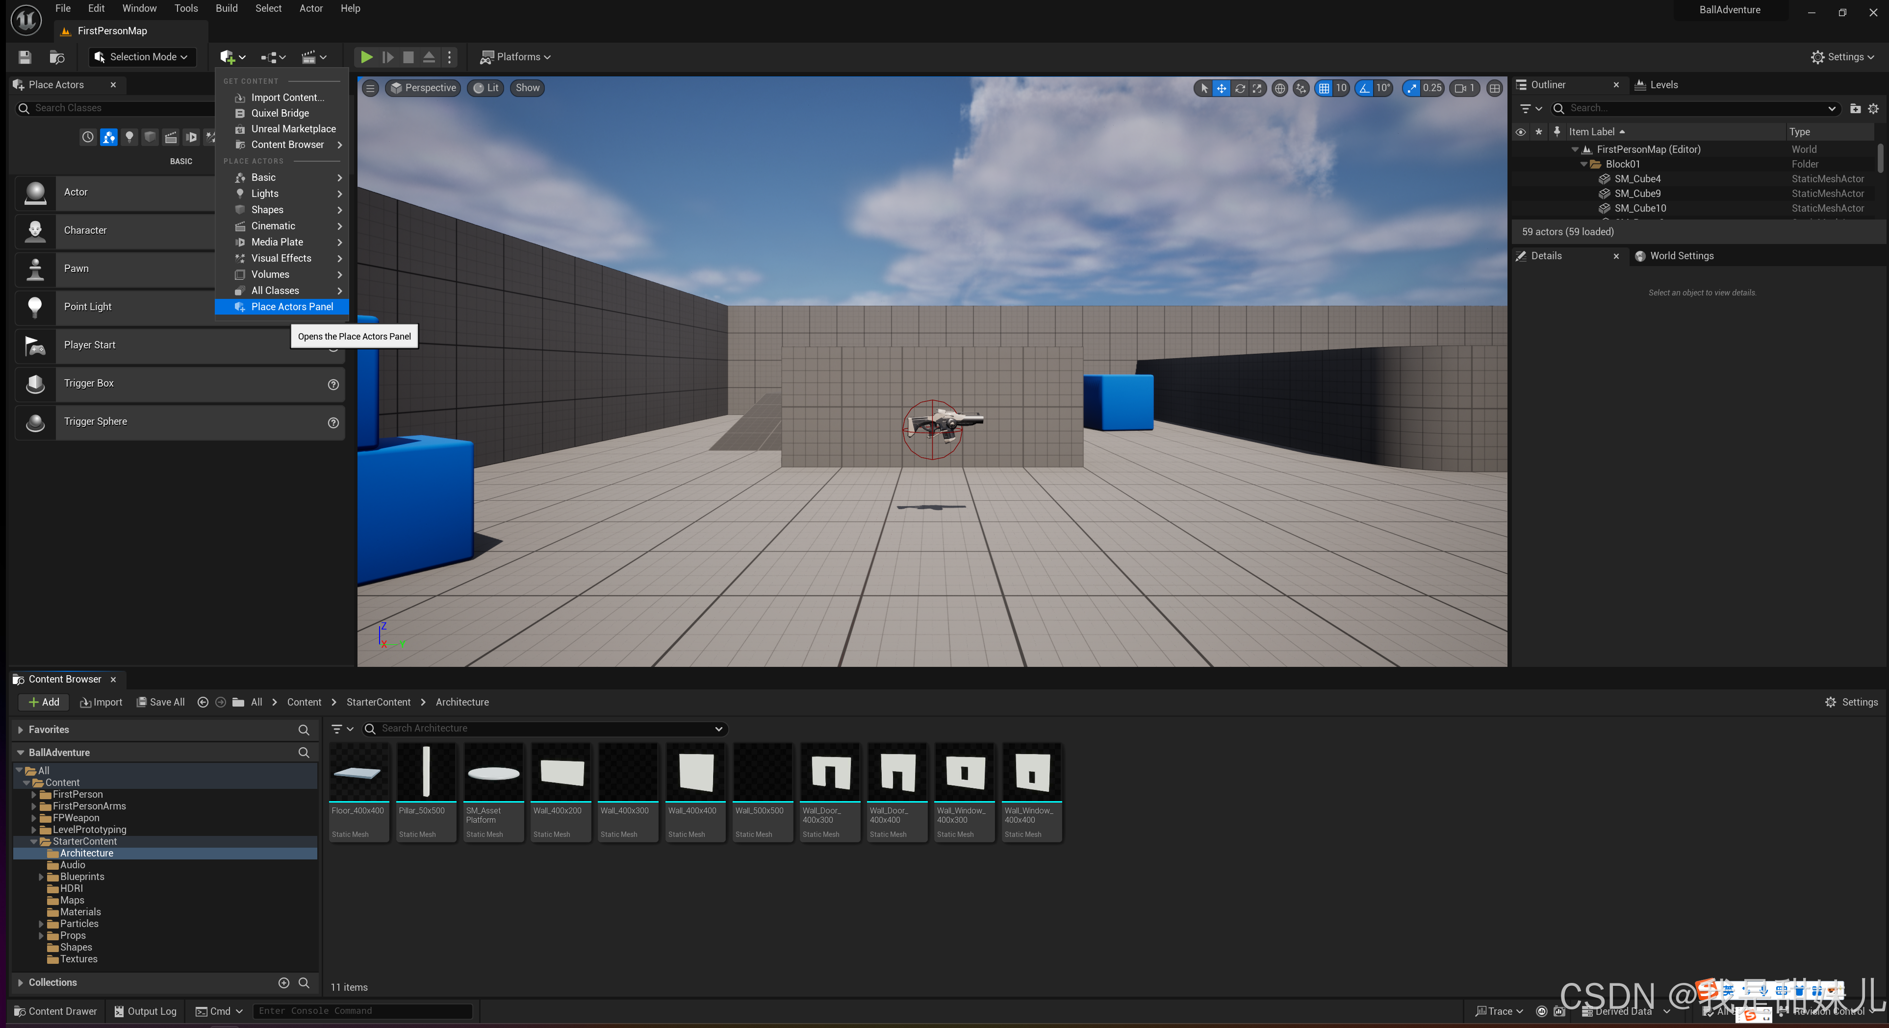
Task: Click the Content Drawer button
Action: [55, 1011]
